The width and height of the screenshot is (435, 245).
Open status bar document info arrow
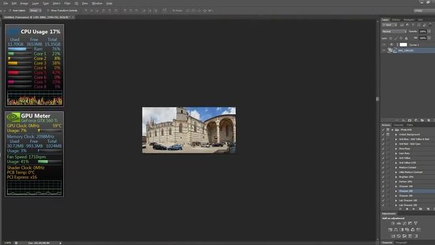pos(60,243)
